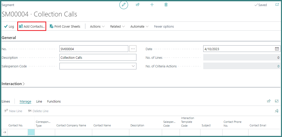Click the Contact No. column header
Image resolution: width=282 pixels, height=137 pixels.
click(x=16, y=125)
